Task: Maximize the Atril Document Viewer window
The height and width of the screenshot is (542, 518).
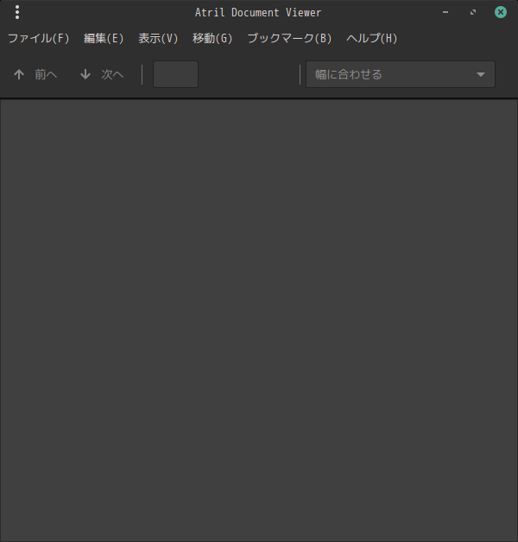Action: coord(473,12)
